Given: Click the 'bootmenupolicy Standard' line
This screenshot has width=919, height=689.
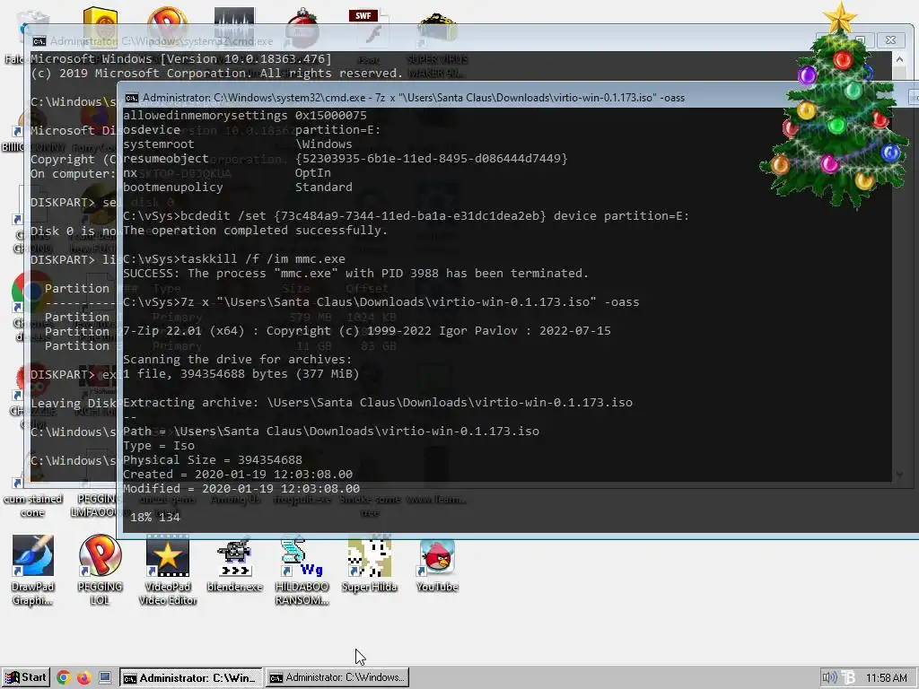Looking at the screenshot, I should [x=237, y=187].
